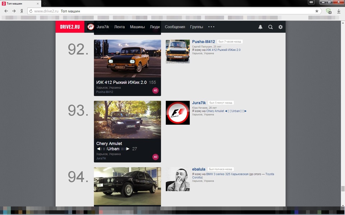
Task: Open Jura7ik profile menu item
Action: click(103, 27)
